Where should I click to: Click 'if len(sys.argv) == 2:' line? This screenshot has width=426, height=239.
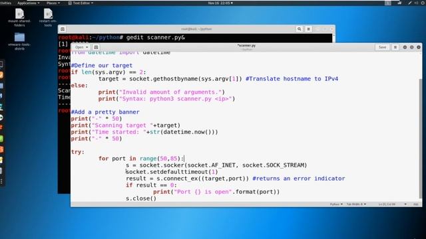pyautogui.click(x=108, y=72)
